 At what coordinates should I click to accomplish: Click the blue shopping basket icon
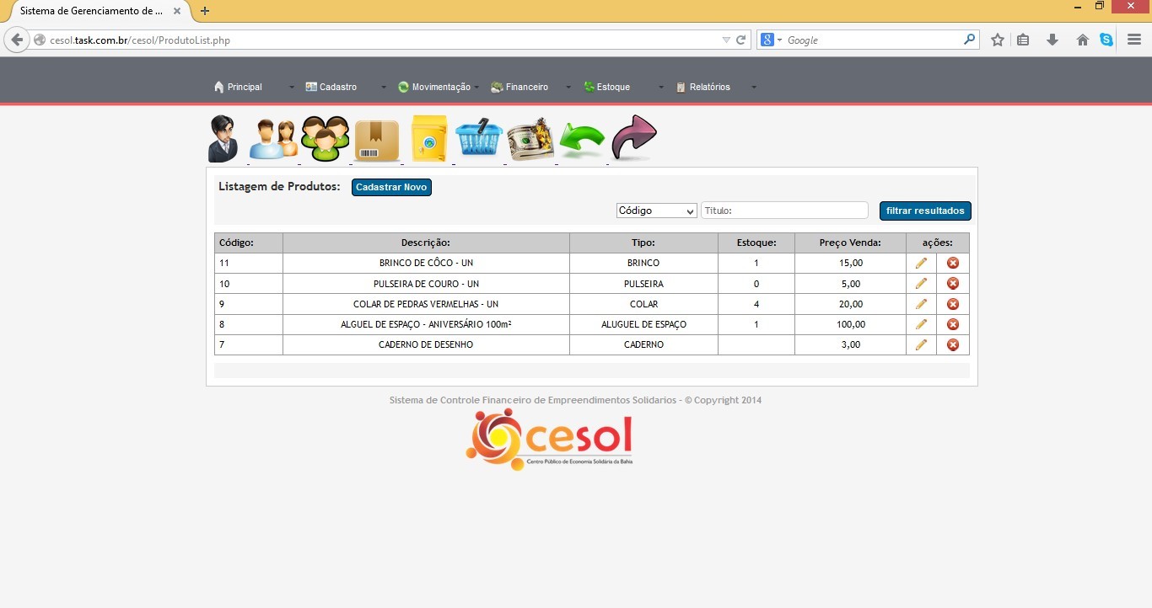pos(479,139)
